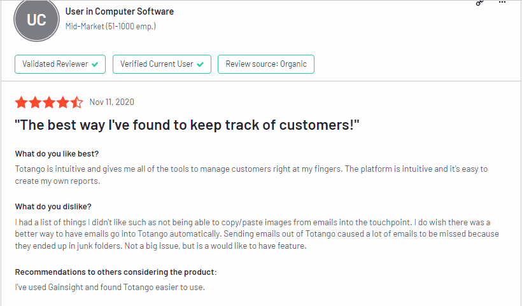Click the Gainsight comparison sentence
The width and height of the screenshot is (522, 306).
[110, 287]
